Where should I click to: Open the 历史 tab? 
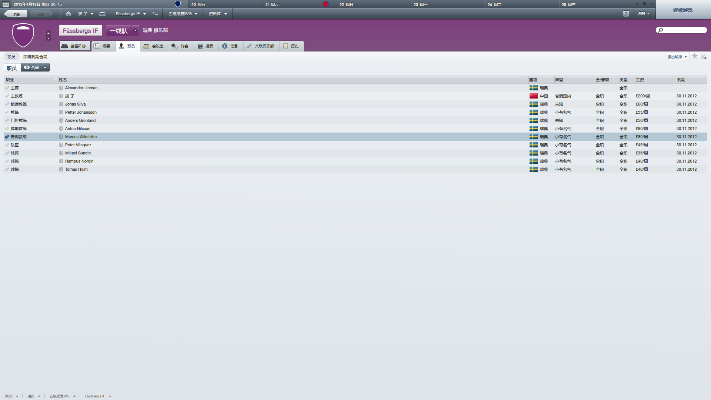point(291,46)
